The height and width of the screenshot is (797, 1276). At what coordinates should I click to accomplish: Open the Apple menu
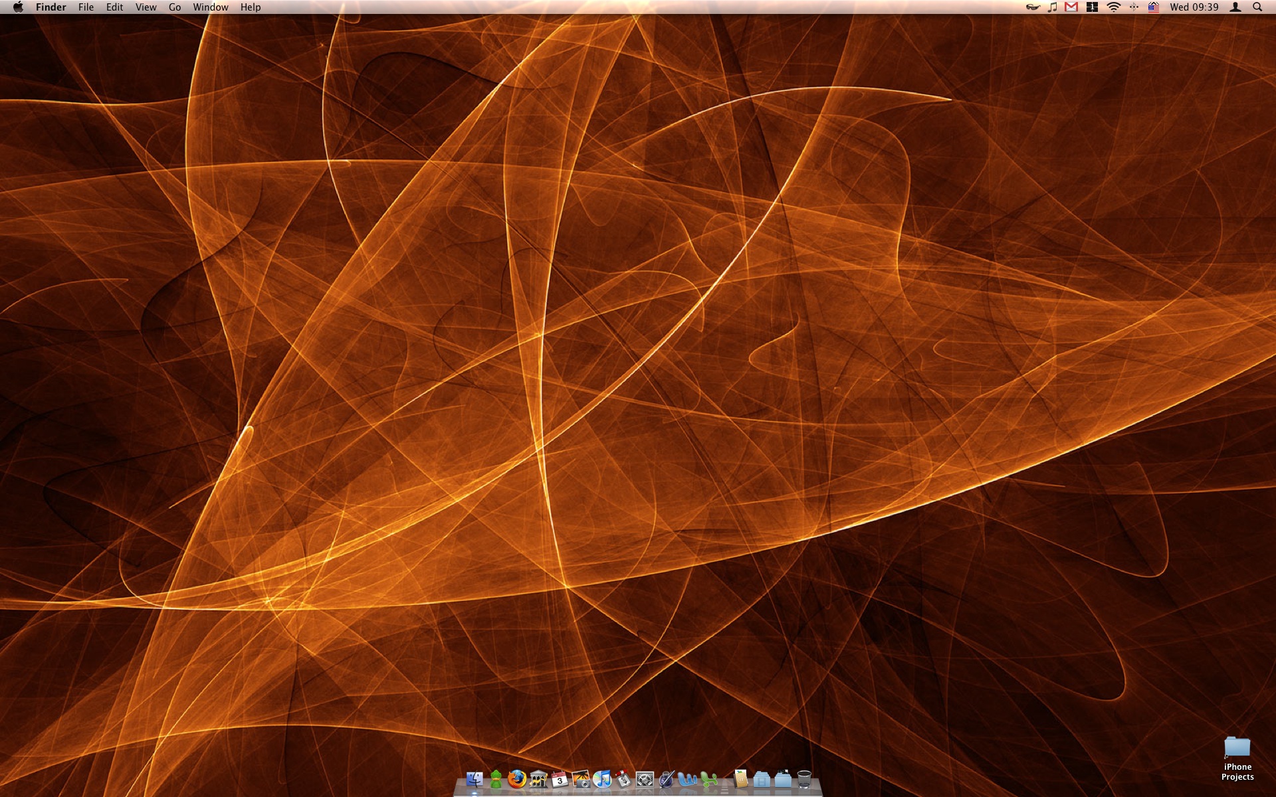tap(18, 7)
